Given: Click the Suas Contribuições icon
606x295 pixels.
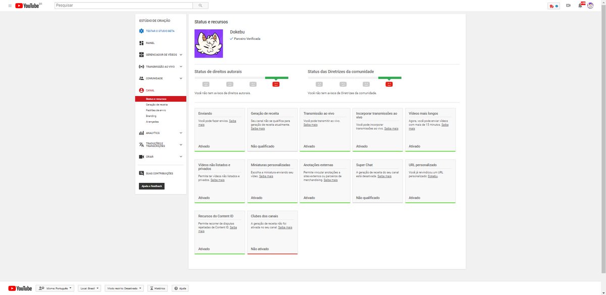Looking at the screenshot, I should click(141, 173).
